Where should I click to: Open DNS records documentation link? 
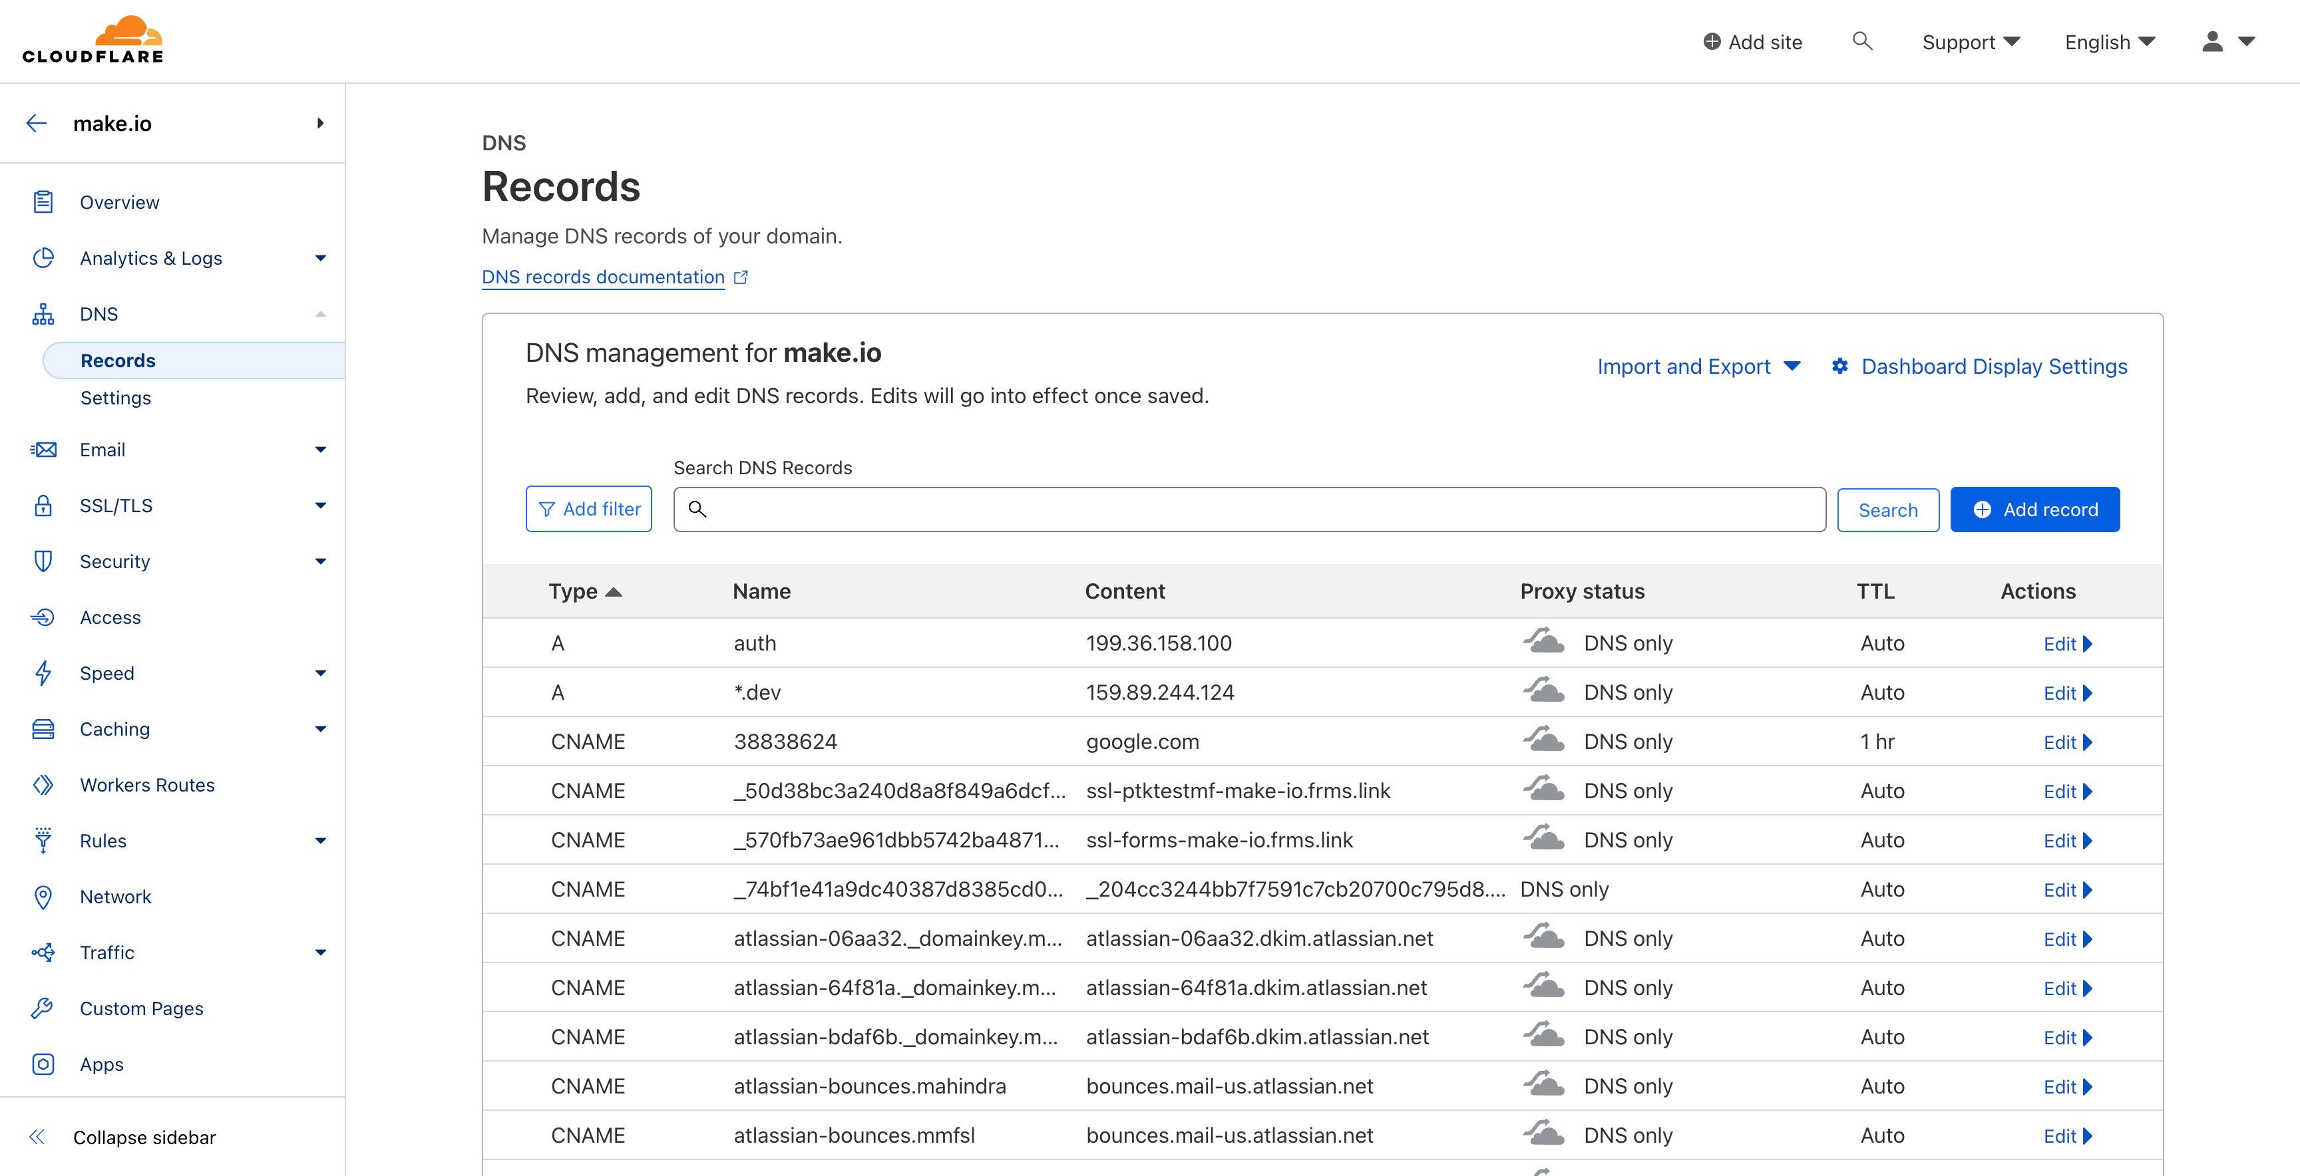coord(603,277)
